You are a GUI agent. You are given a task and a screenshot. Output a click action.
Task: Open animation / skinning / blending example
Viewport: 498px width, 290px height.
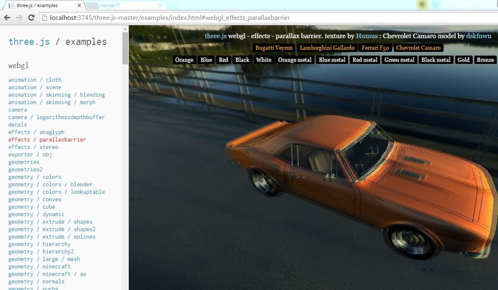(x=56, y=95)
